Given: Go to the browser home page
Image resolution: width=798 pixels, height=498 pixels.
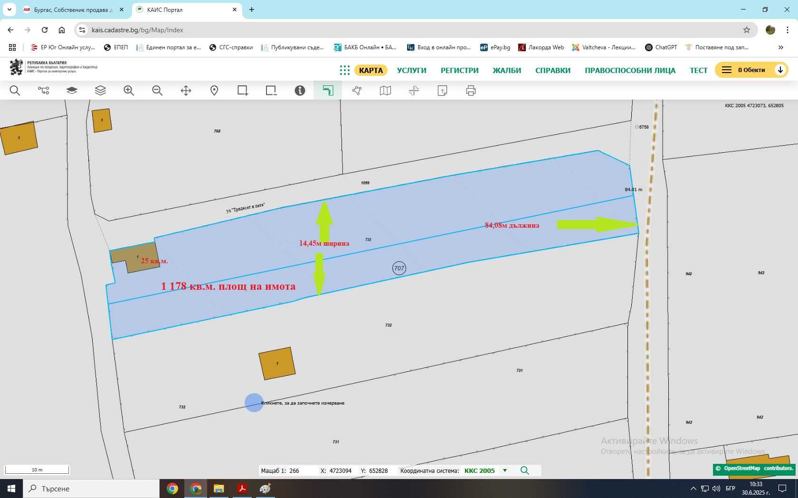Looking at the screenshot, I should (62, 30).
